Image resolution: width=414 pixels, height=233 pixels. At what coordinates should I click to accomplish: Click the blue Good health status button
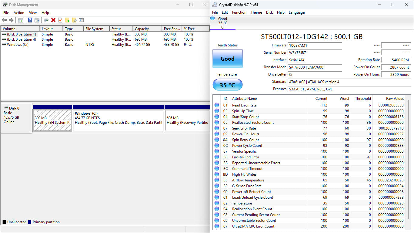click(x=227, y=59)
